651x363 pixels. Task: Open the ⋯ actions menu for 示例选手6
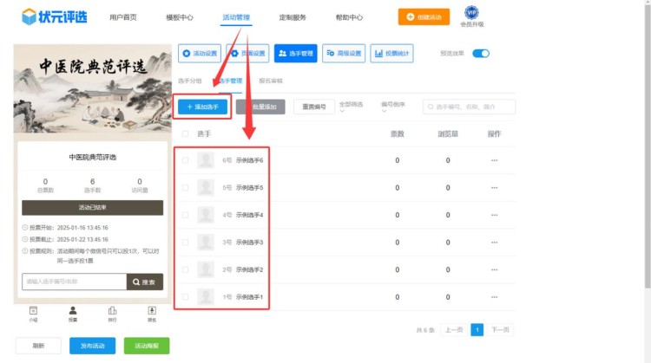494,160
